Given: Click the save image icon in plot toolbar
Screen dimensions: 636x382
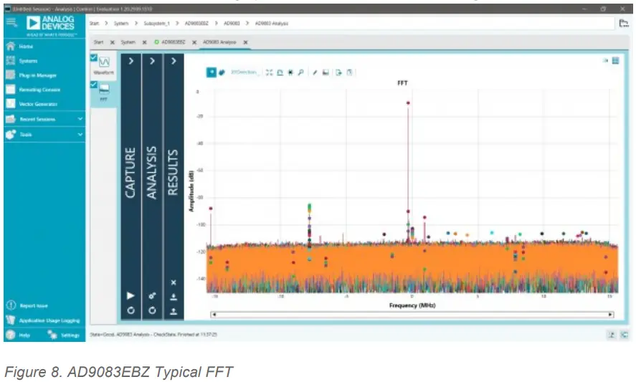Looking at the screenshot, I should coord(326,72).
